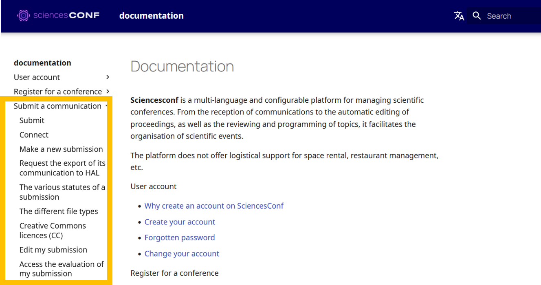Select Edit my submission in sidebar

point(53,250)
